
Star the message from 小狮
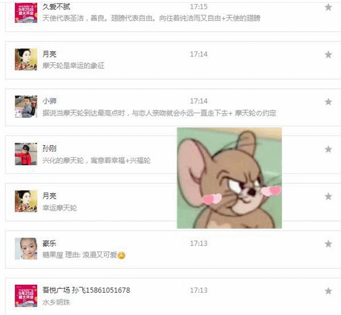pos(328,101)
